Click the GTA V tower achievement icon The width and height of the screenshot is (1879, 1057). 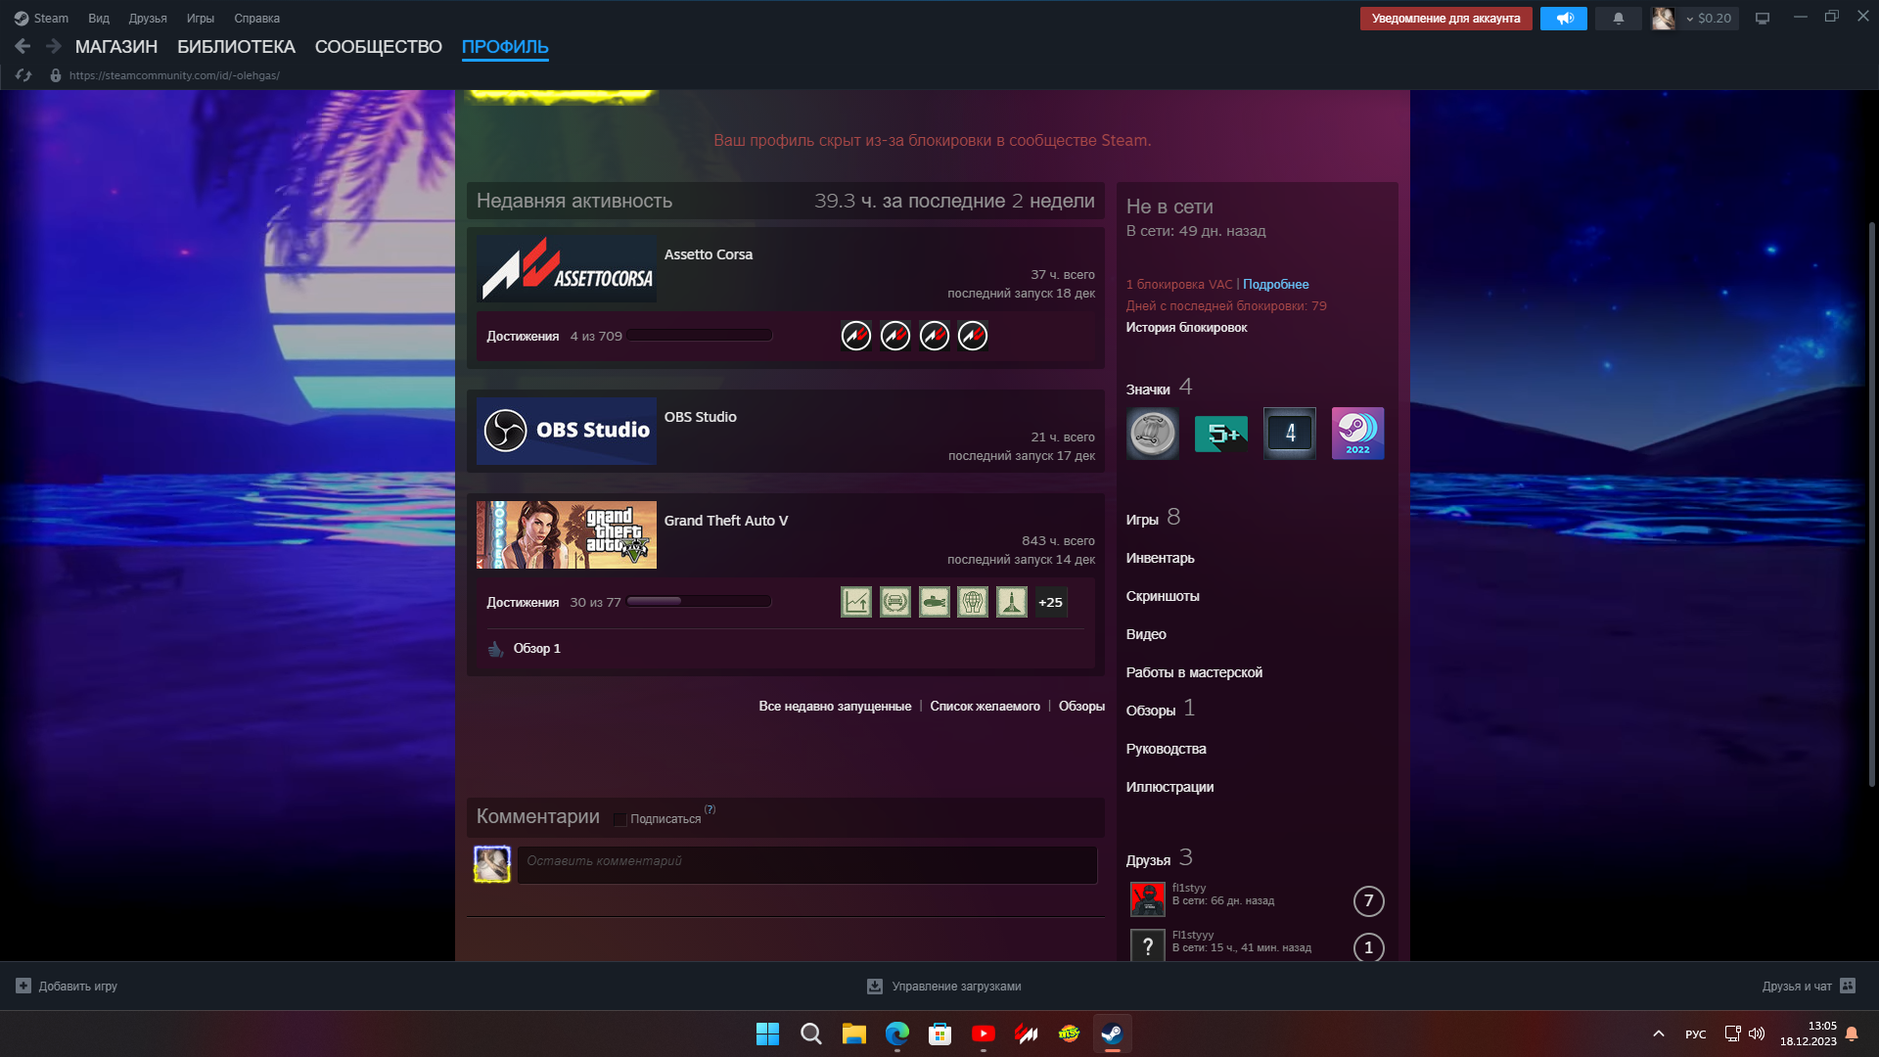[1012, 602]
